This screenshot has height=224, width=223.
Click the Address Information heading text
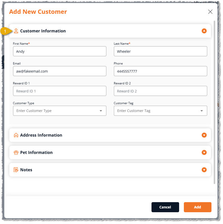click(x=41, y=135)
